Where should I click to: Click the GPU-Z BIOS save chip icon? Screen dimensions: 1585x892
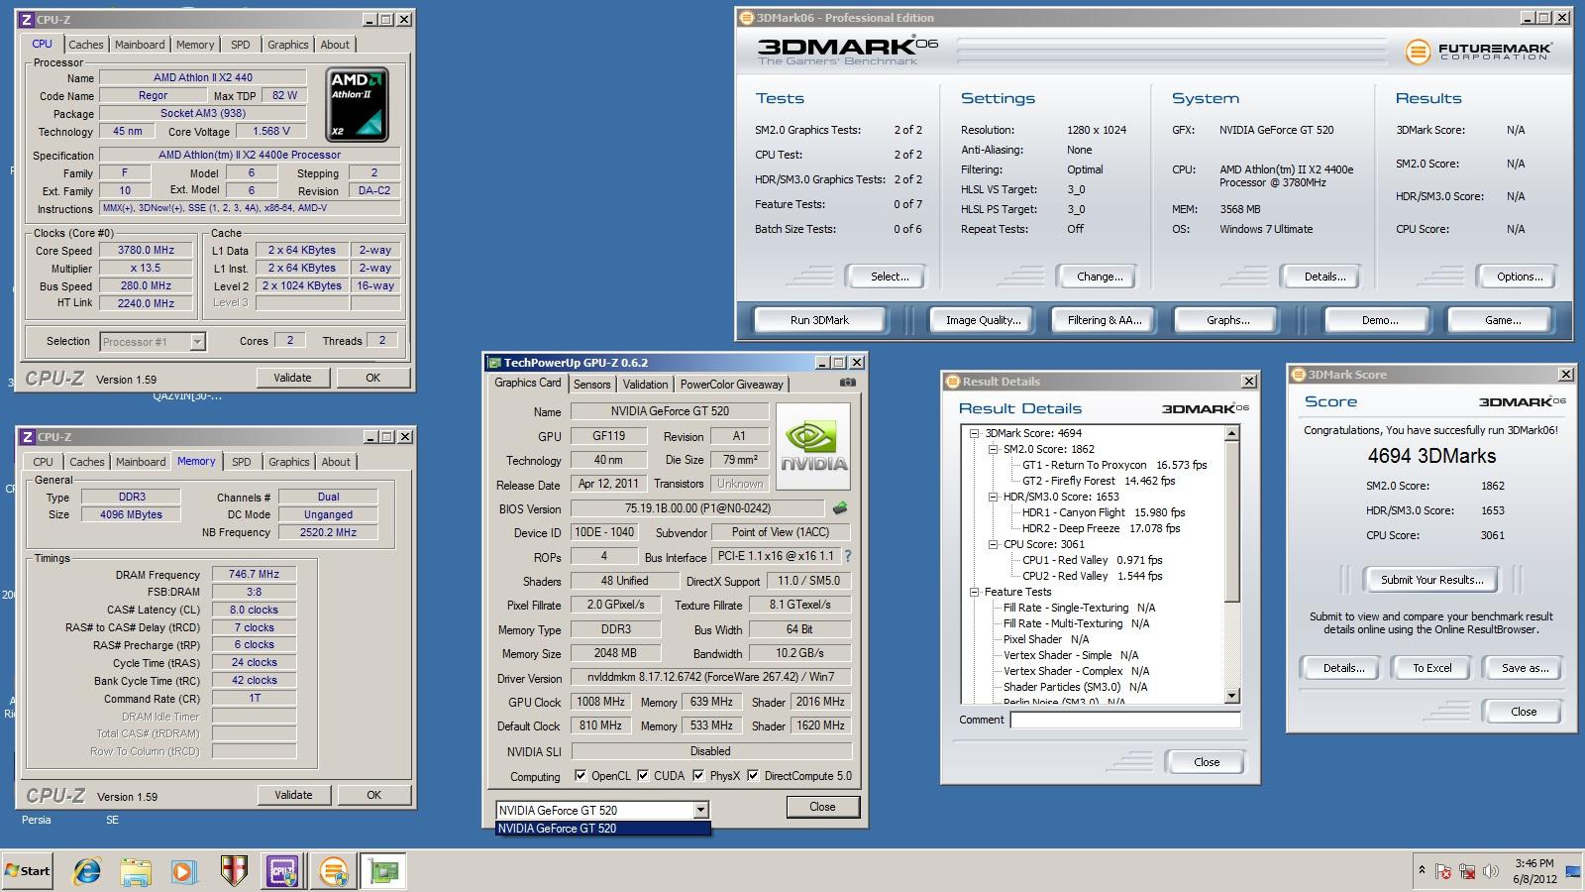coord(840,507)
